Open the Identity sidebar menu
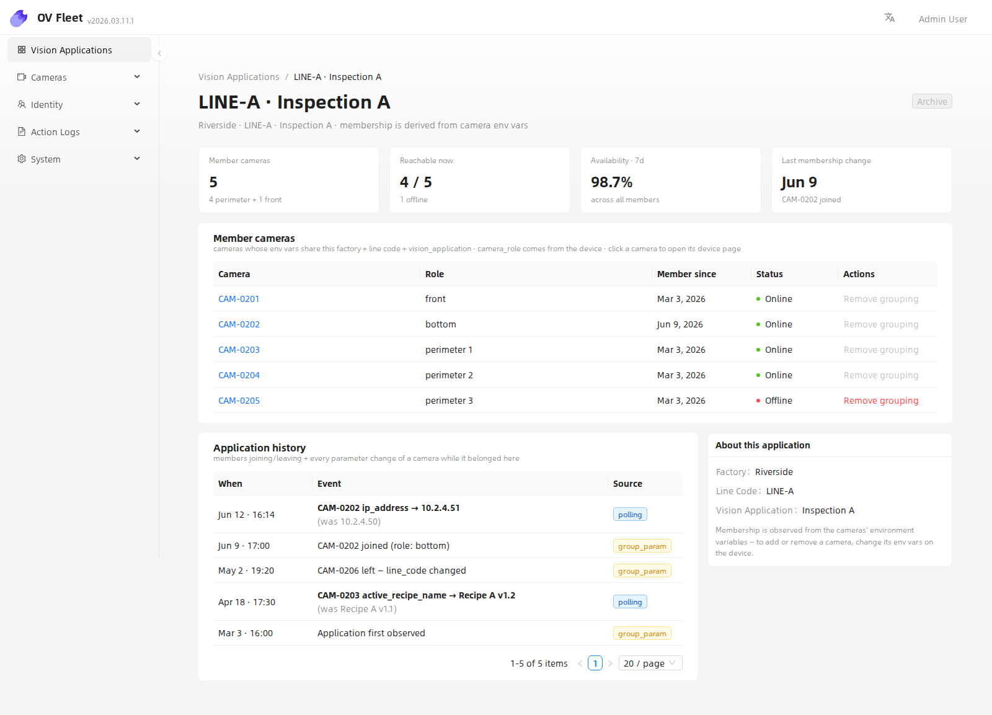 [79, 104]
